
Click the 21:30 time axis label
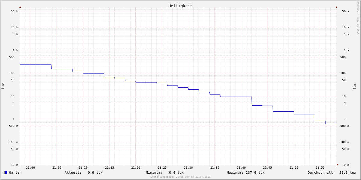point(188,168)
